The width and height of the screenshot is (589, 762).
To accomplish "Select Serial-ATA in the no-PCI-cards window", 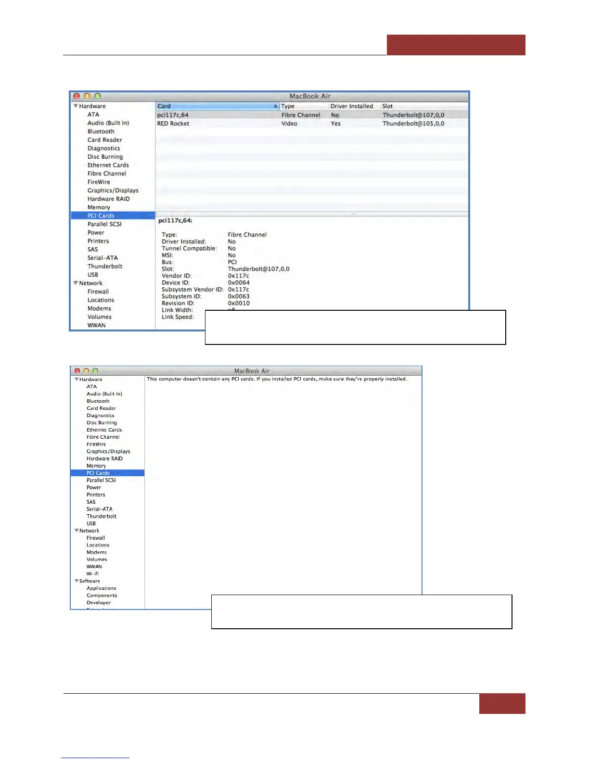I will (99, 509).
